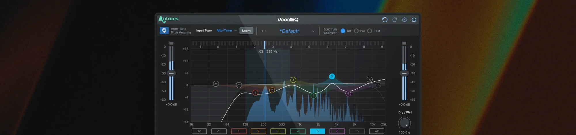Select the Air band A node
Image resolution: width=576 pixels, height=135 pixels.
pyautogui.click(x=370, y=79)
